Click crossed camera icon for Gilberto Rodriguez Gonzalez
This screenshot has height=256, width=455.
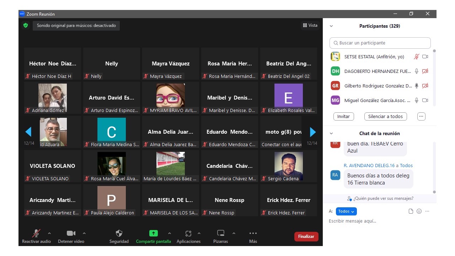pyautogui.click(x=425, y=86)
